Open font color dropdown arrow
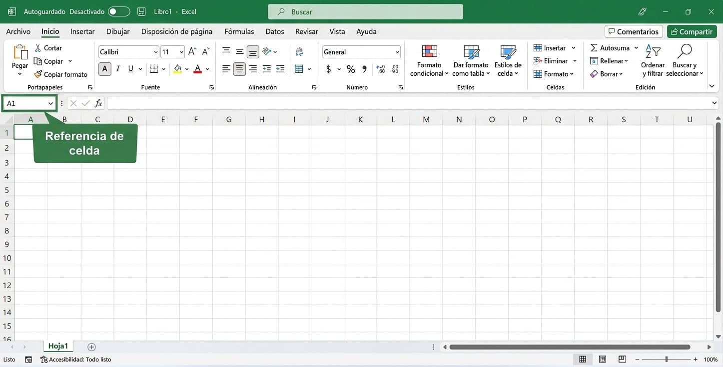 [x=207, y=69]
